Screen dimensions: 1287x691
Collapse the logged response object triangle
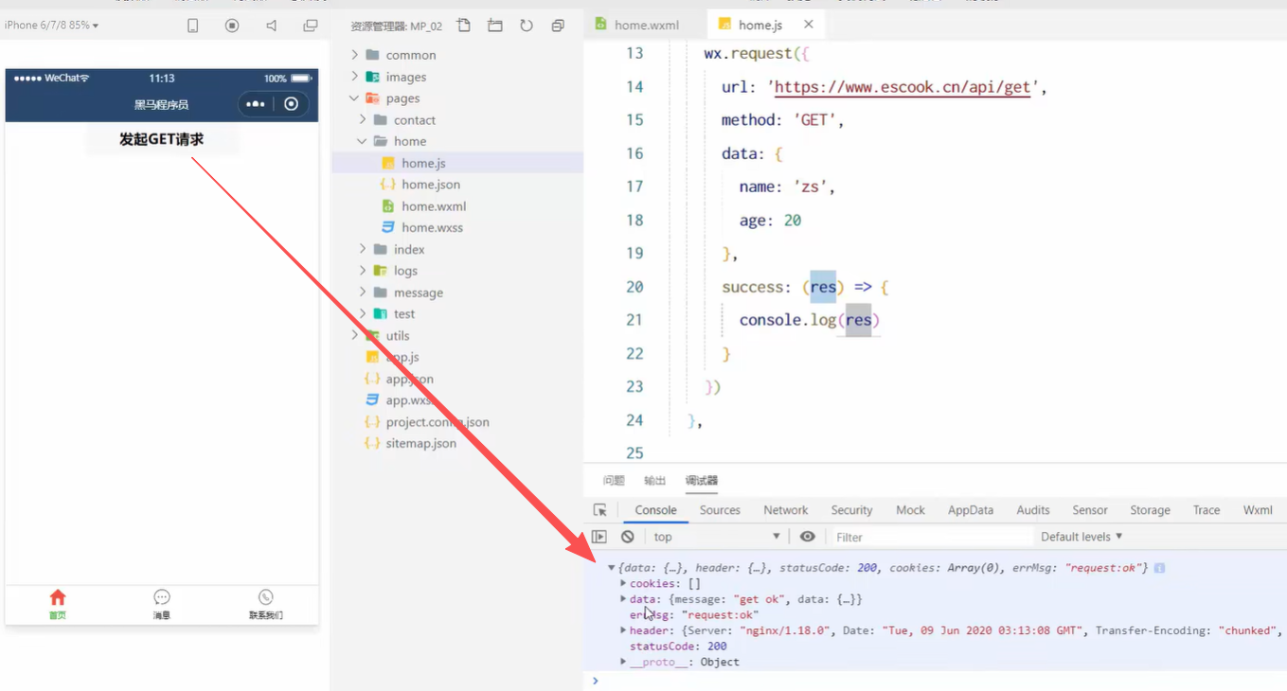pyautogui.click(x=612, y=568)
